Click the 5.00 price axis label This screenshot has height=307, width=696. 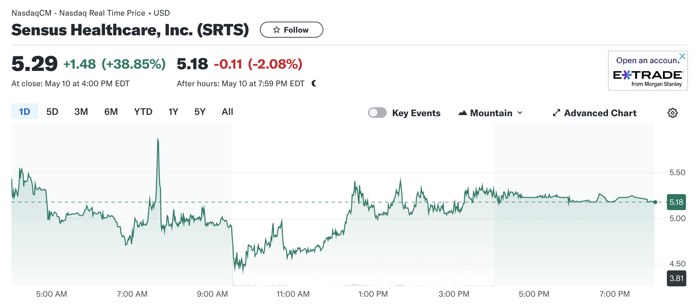click(x=677, y=218)
